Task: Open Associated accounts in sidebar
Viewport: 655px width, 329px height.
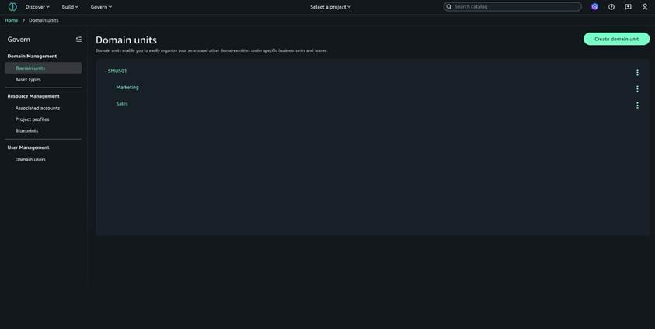Action: click(x=37, y=108)
